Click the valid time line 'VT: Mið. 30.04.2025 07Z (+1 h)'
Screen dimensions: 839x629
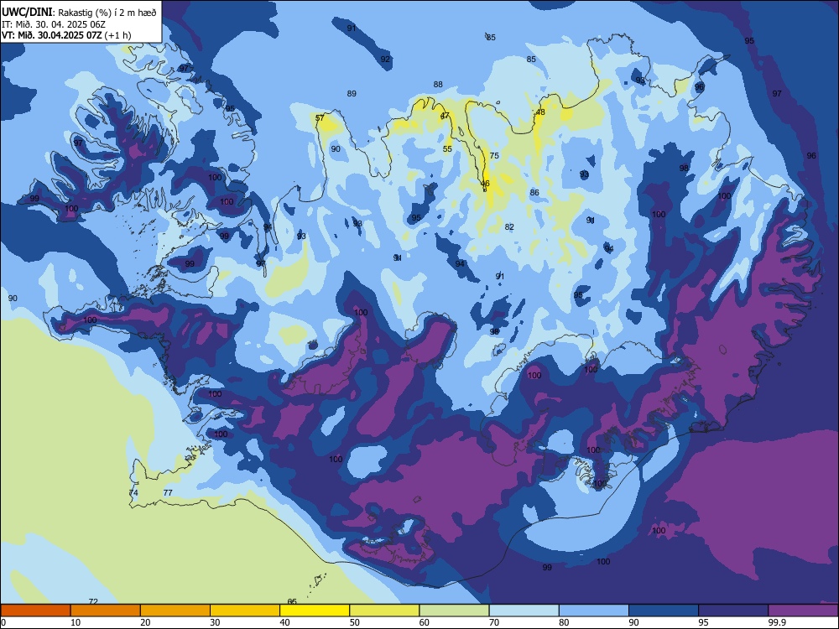coord(66,35)
